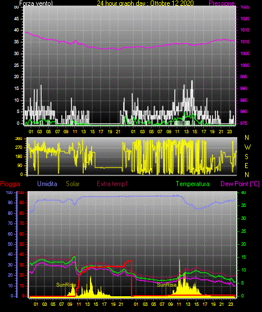Click the S compass direction label
This screenshot has width=262, height=312.
[x=246, y=157]
